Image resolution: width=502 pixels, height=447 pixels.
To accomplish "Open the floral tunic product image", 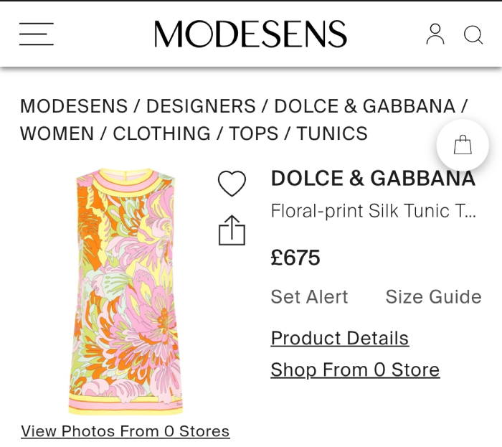I will point(125,291).
